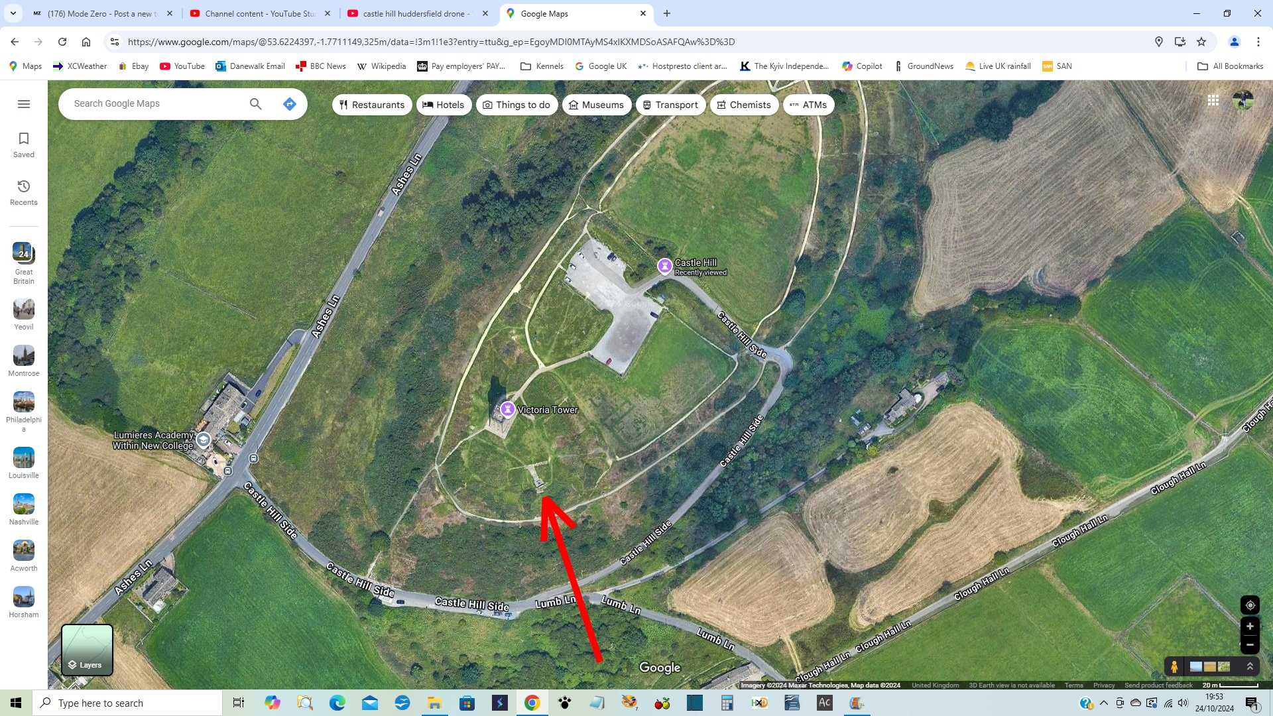Click the Directions arrow icon
This screenshot has height=716, width=1273.
pos(289,104)
